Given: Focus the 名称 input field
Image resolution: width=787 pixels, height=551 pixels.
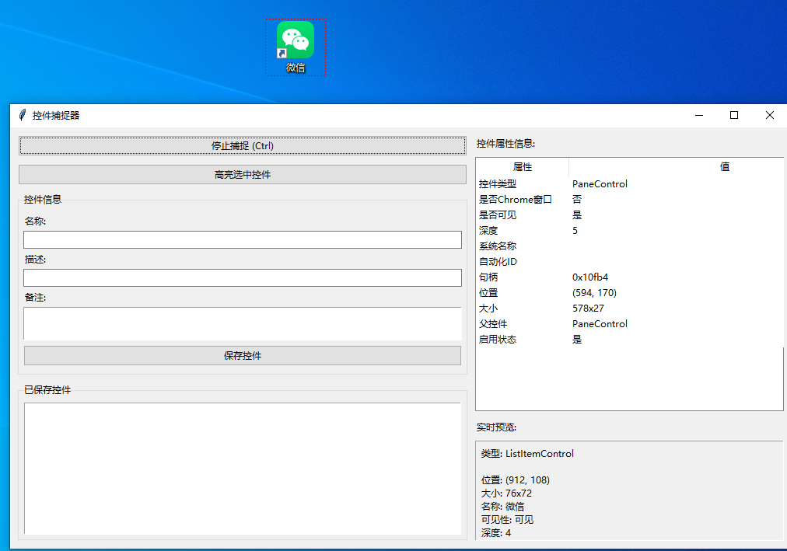Looking at the screenshot, I should pos(243,239).
